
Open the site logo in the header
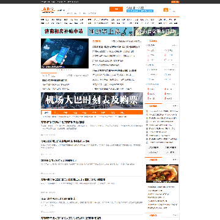point(48,10)
